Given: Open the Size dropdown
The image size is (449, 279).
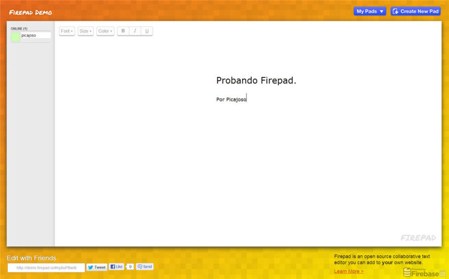Looking at the screenshot, I should tap(86, 31).
